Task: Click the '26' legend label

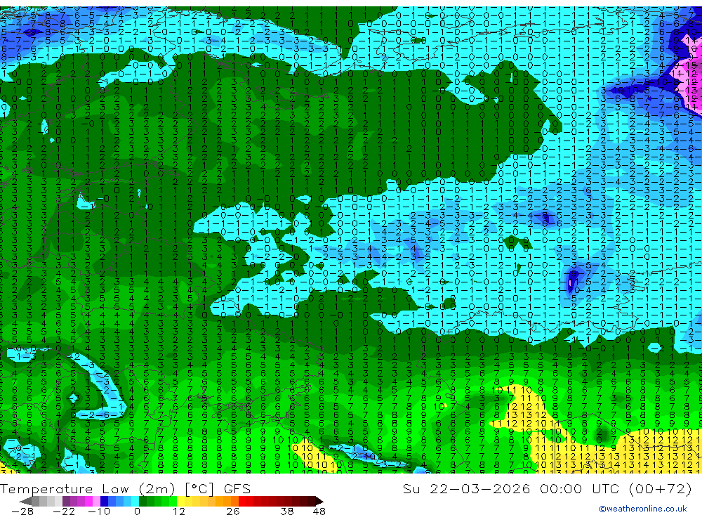Action: tap(233, 511)
